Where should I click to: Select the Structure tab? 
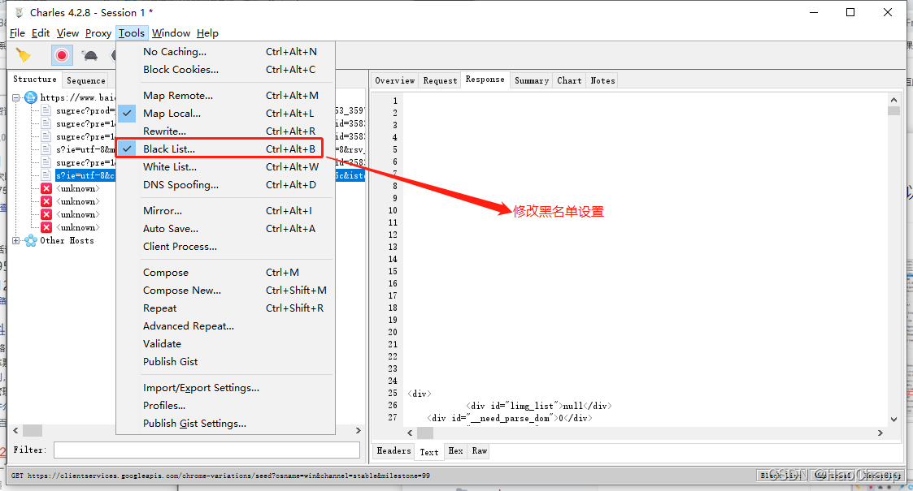coord(35,79)
